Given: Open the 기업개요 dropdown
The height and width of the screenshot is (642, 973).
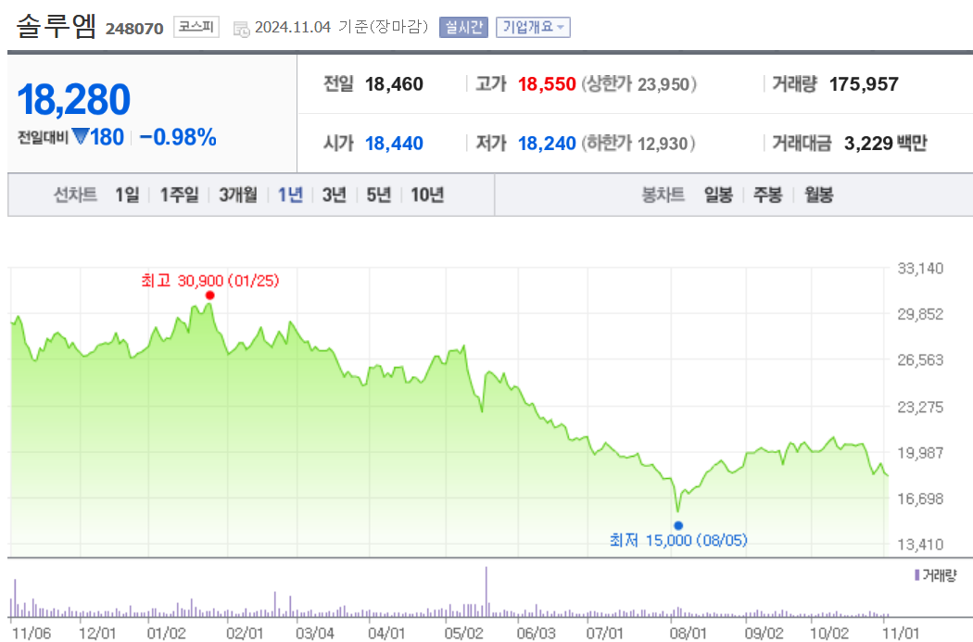Looking at the screenshot, I should point(533,27).
